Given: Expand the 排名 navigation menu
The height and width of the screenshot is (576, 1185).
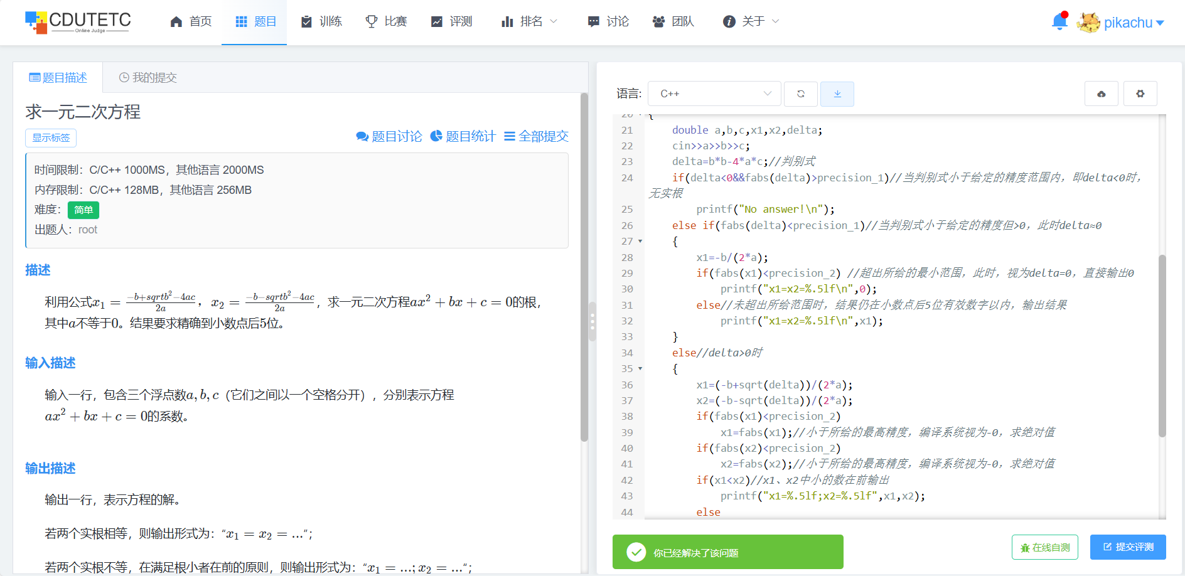Looking at the screenshot, I should point(529,22).
